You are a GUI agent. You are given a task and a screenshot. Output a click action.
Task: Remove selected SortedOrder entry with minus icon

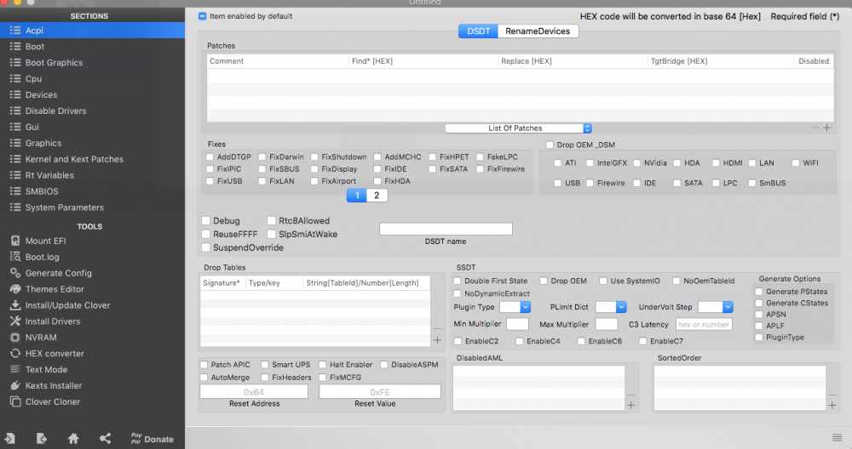point(832,395)
